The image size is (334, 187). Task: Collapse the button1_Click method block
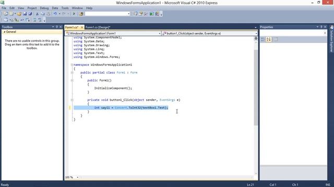point(72,100)
